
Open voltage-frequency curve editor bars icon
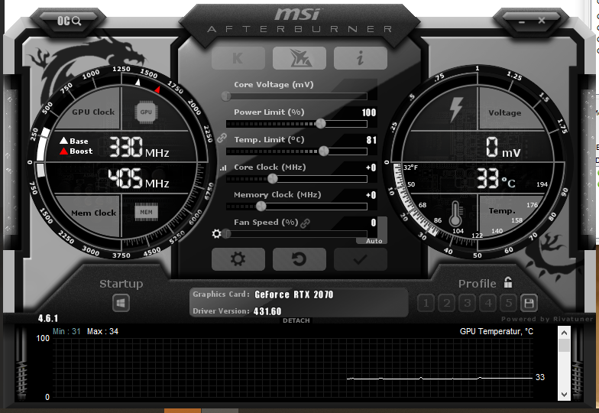point(223,168)
